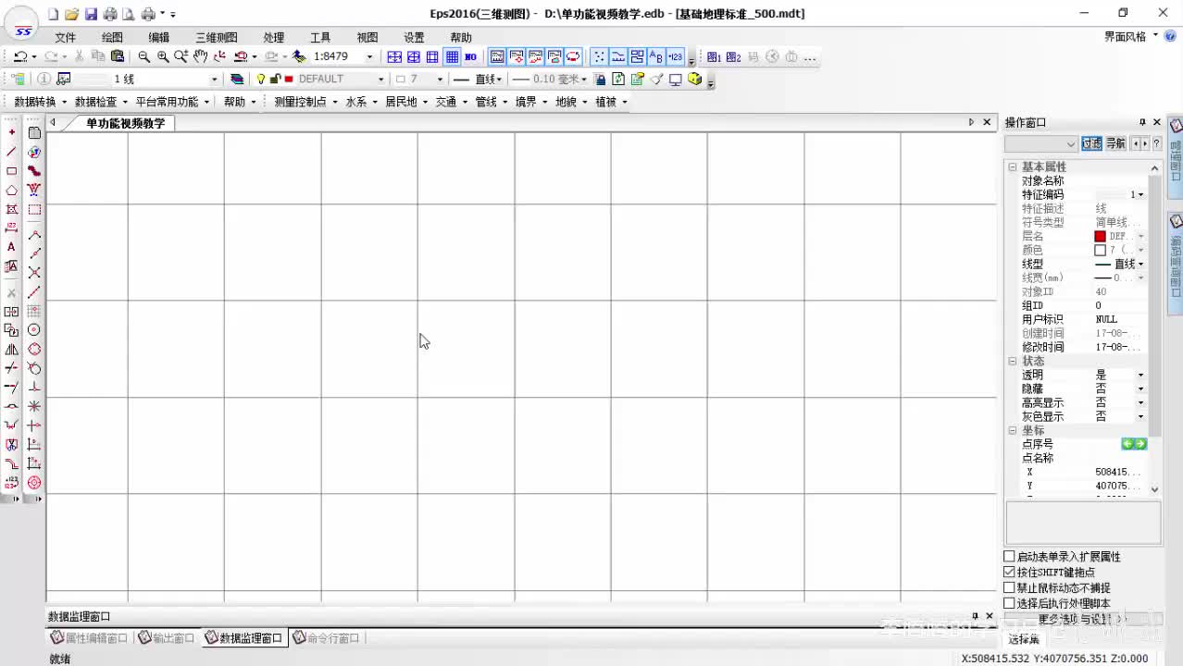Click the +123 numbering icon

click(675, 56)
